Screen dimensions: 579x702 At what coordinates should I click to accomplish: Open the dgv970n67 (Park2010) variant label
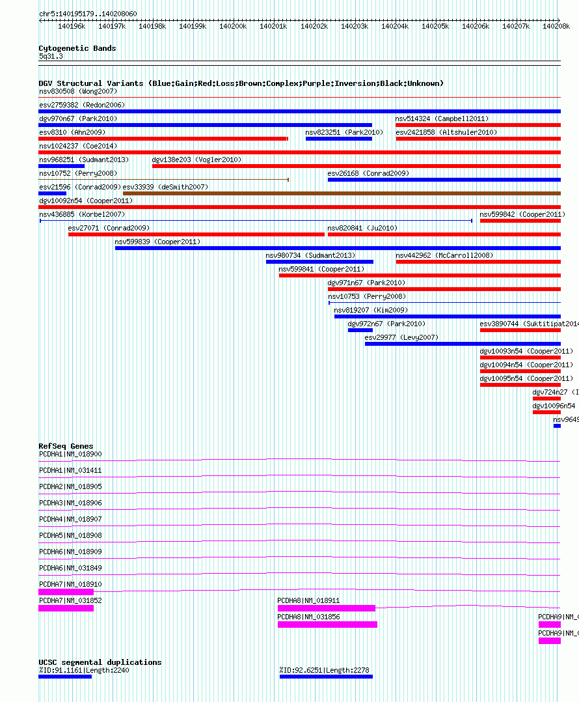pos(78,119)
